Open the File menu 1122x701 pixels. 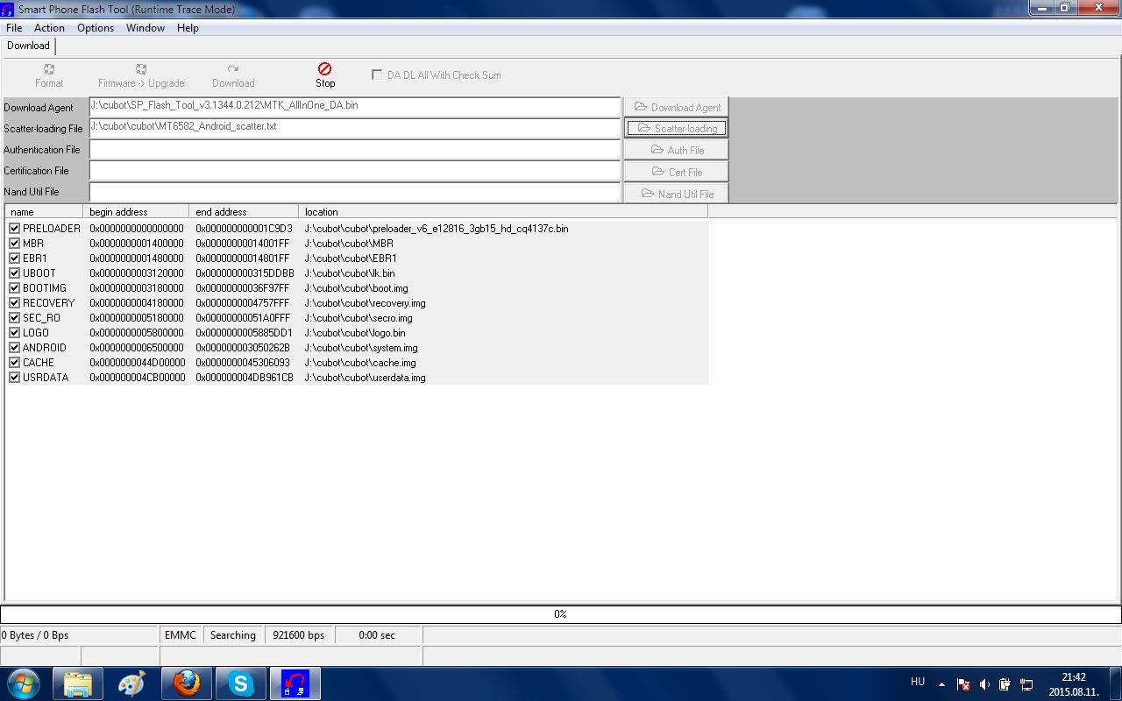pyautogui.click(x=14, y=28)
